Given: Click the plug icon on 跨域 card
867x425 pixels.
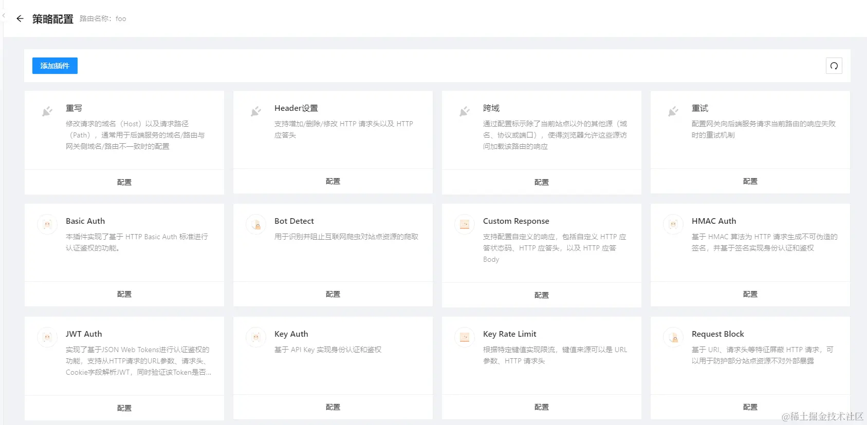Looking at the screenshot, I should (x=465, y=111).
